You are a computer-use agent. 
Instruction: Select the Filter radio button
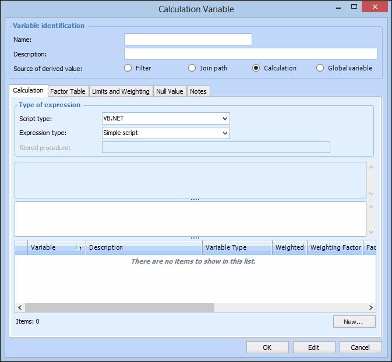coord(128,68)
